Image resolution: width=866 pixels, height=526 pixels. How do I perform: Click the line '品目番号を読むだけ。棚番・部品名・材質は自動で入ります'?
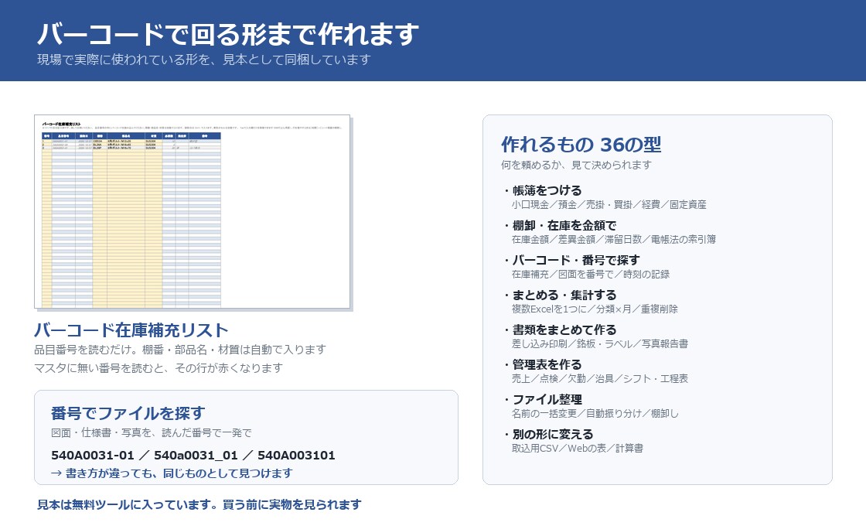point(180,350)
